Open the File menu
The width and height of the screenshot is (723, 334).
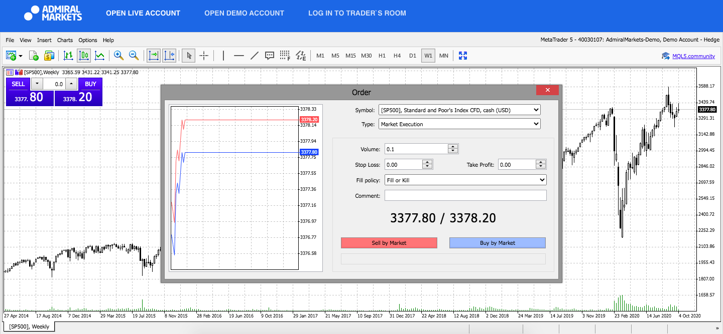click(x=10, y=40)
